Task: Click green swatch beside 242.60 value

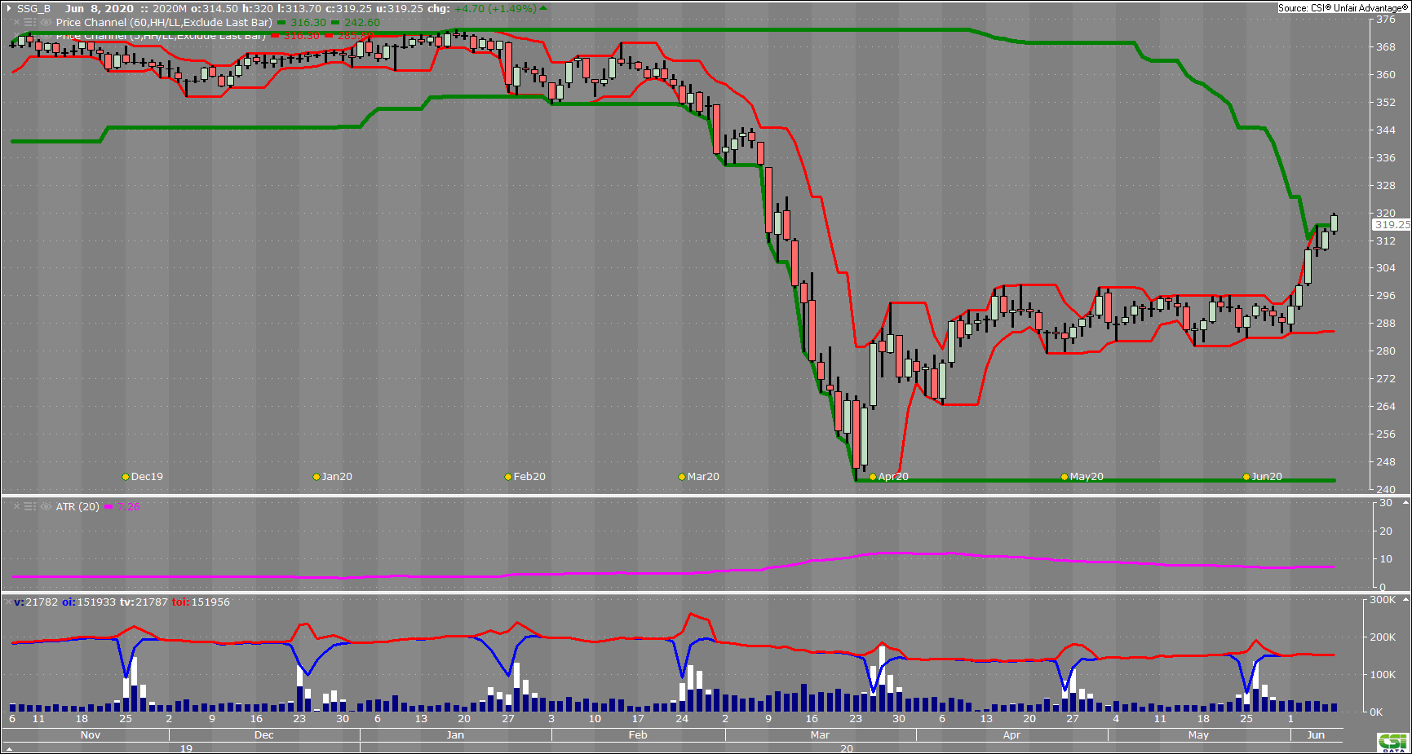Action: click(335, 23)
